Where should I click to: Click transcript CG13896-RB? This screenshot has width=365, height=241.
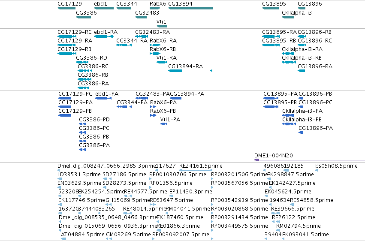302,36
